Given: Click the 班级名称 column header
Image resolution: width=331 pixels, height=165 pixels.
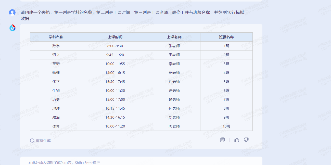Looking at the screenshot, I should coord(226,37).
